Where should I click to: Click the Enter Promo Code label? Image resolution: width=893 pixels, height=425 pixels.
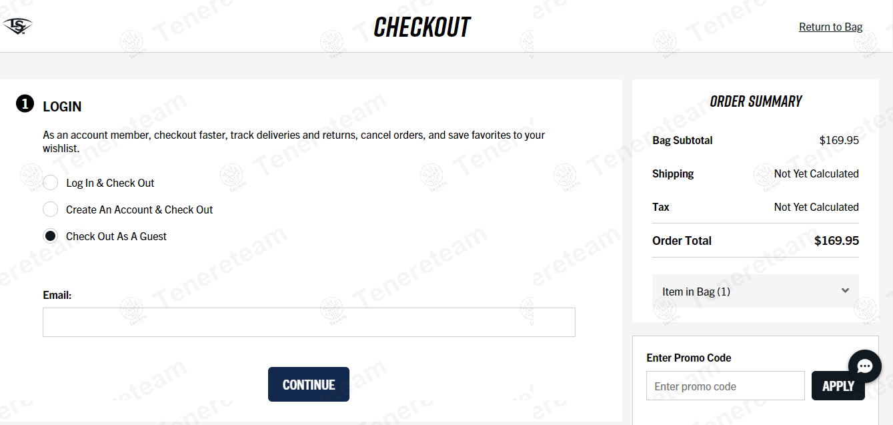point(689,358)
